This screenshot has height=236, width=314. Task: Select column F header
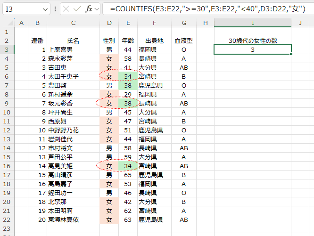(x=154, y=23)
